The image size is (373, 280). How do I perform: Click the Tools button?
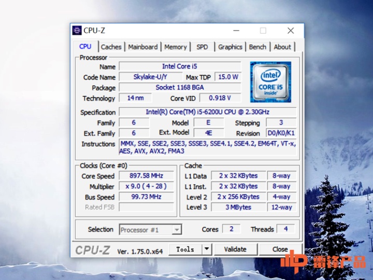[x=185, y=249]
